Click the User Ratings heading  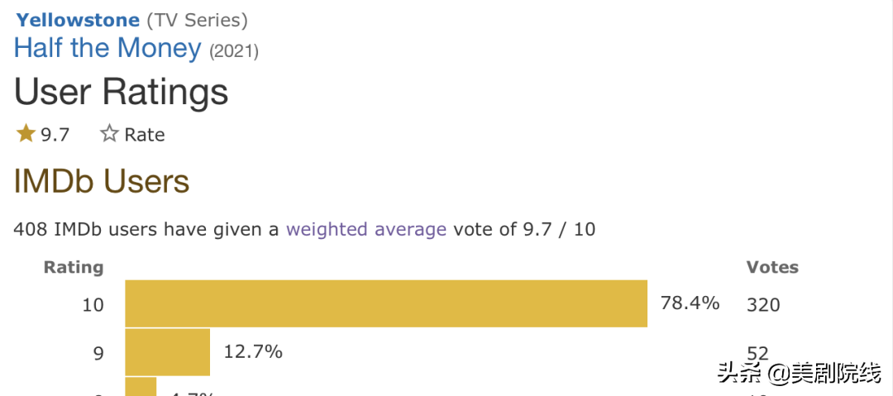pos(122,92)
